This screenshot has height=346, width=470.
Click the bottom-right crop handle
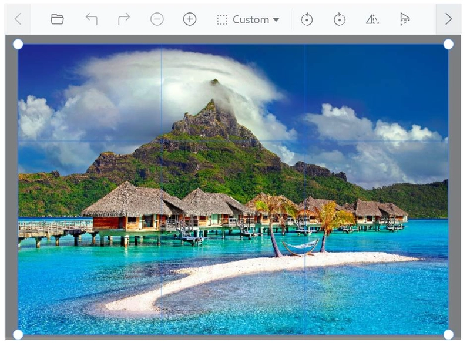[448, 335]
